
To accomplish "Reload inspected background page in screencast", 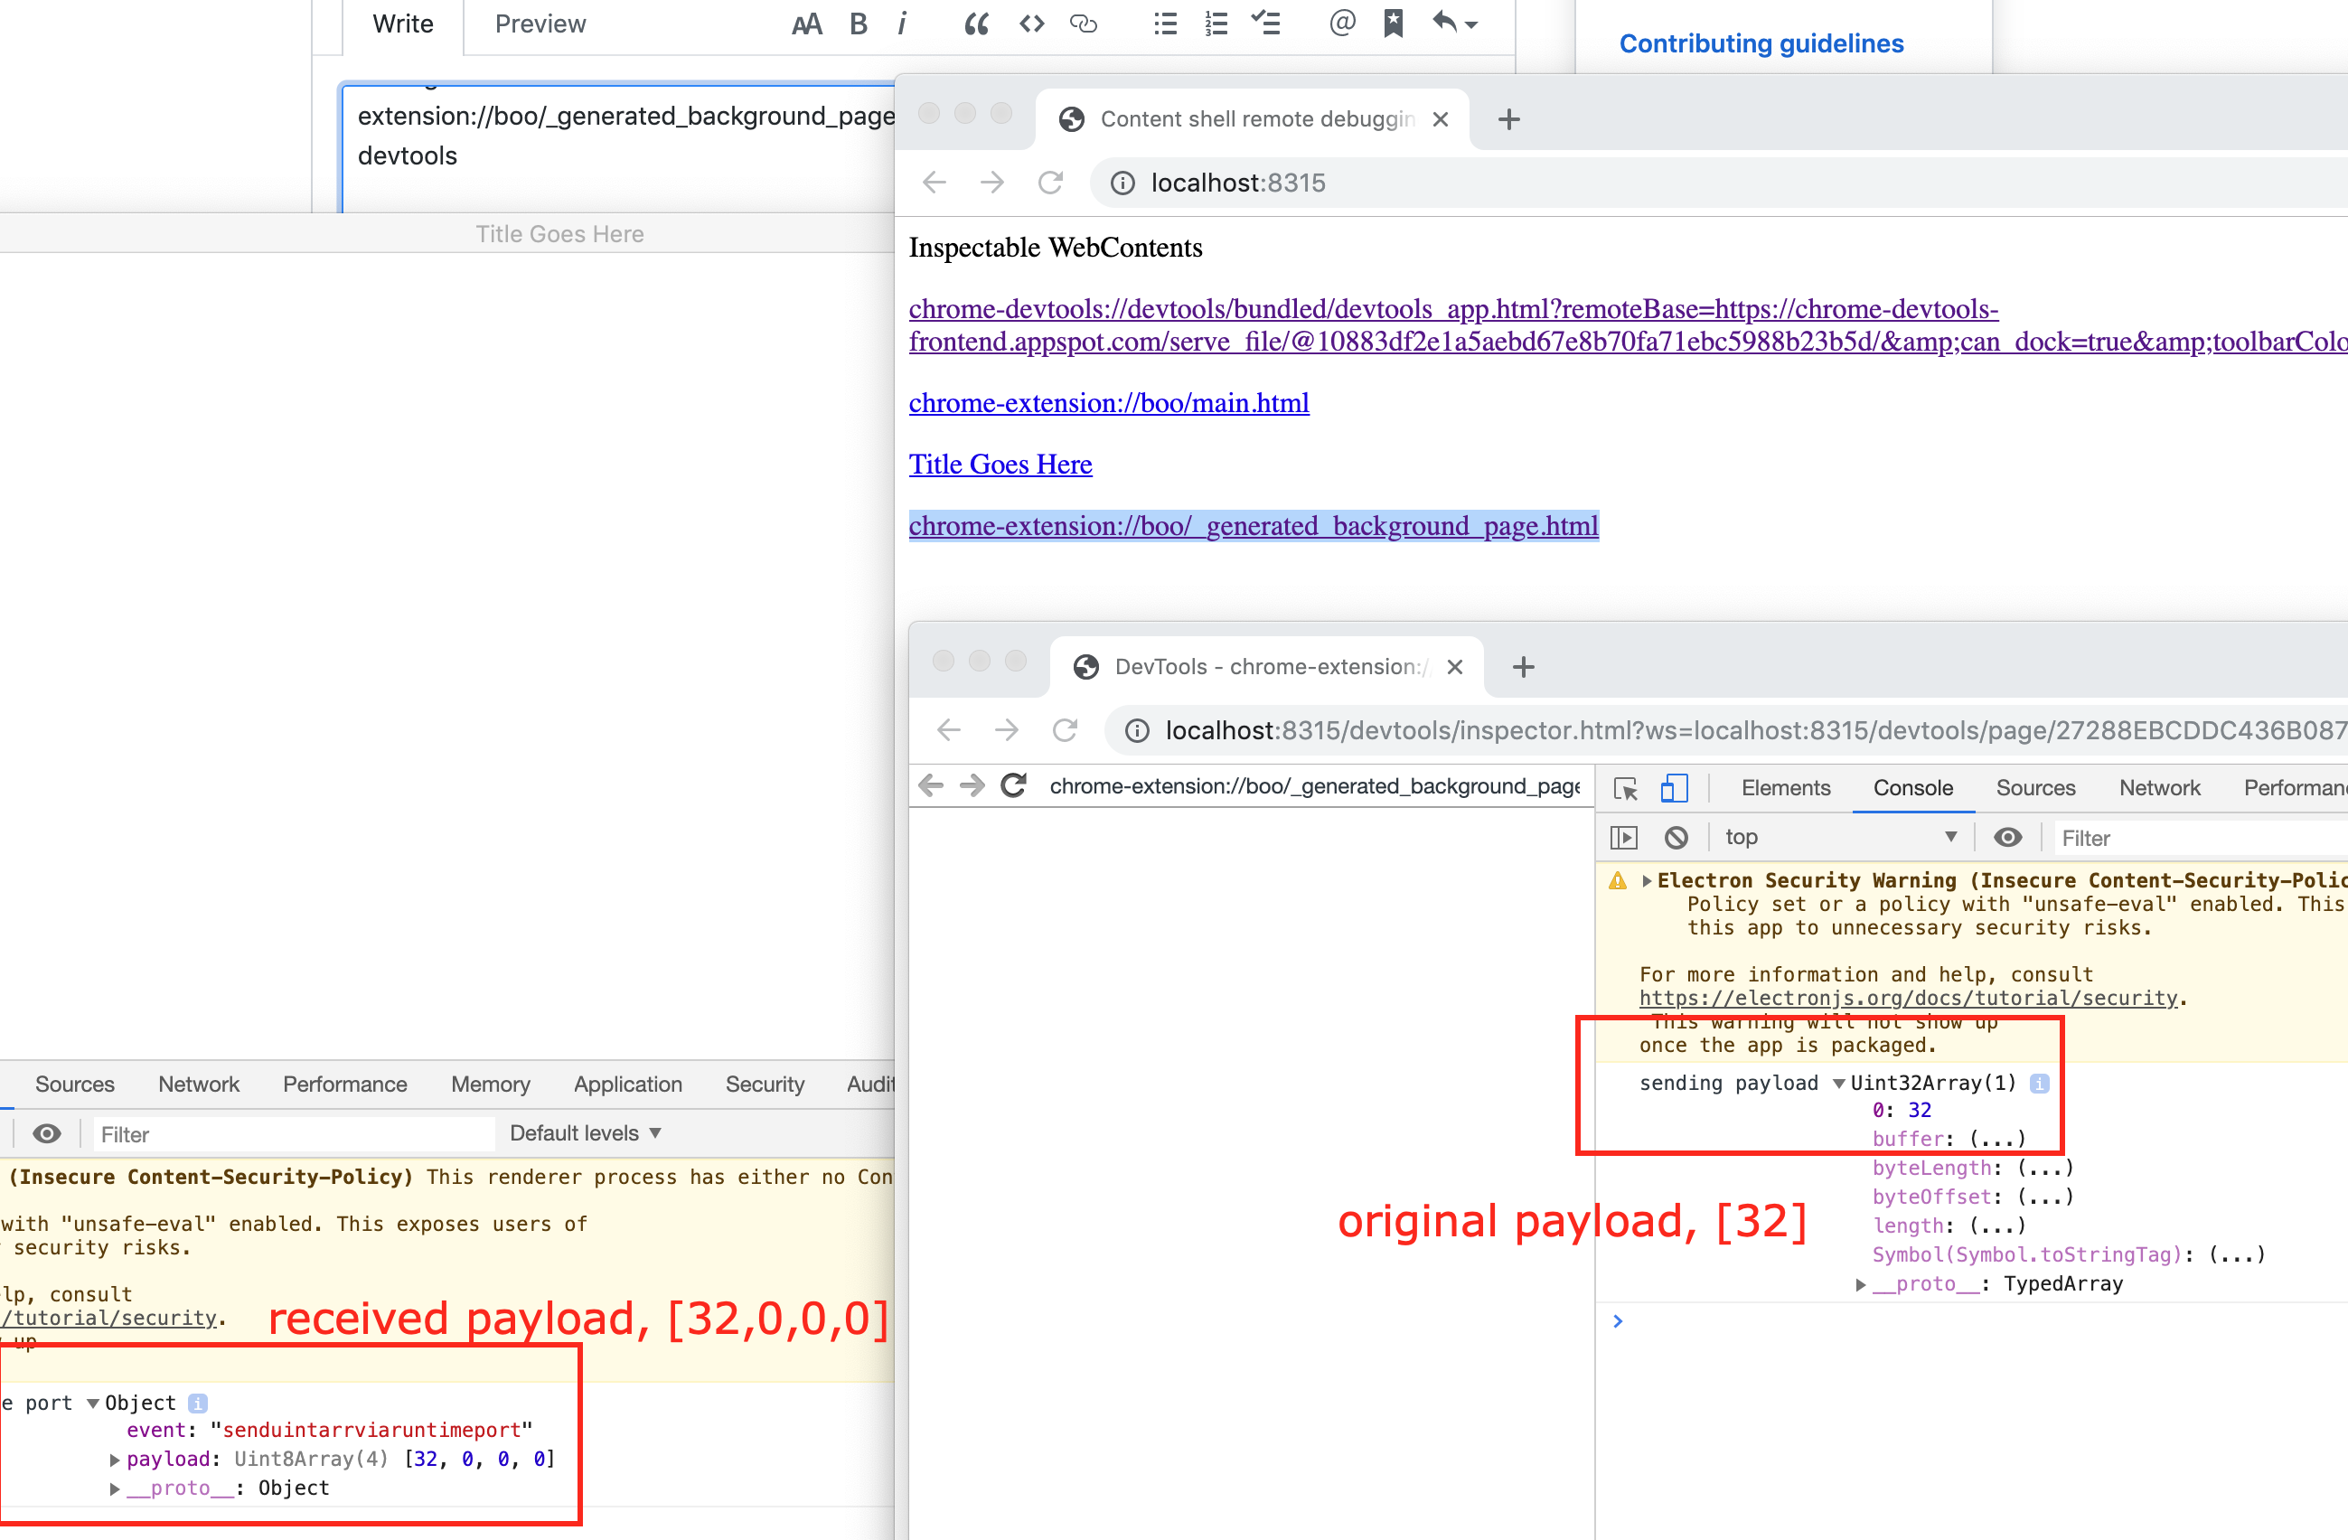I will (1013, 785).
